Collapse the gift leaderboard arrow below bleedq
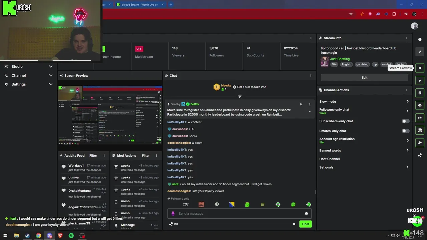 click(240, 96)
